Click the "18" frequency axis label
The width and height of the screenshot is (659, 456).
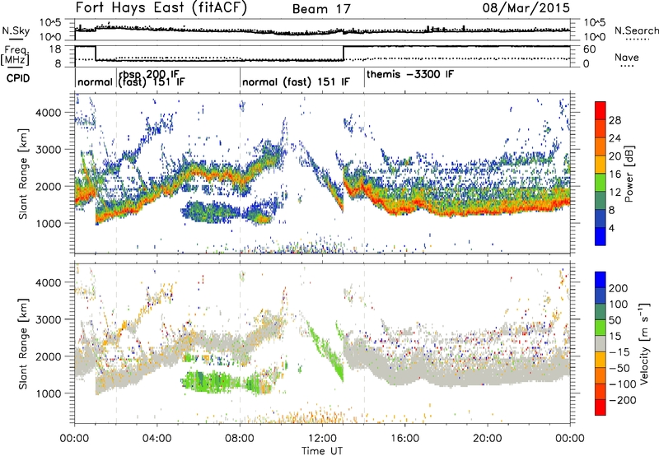click(55, 49)
